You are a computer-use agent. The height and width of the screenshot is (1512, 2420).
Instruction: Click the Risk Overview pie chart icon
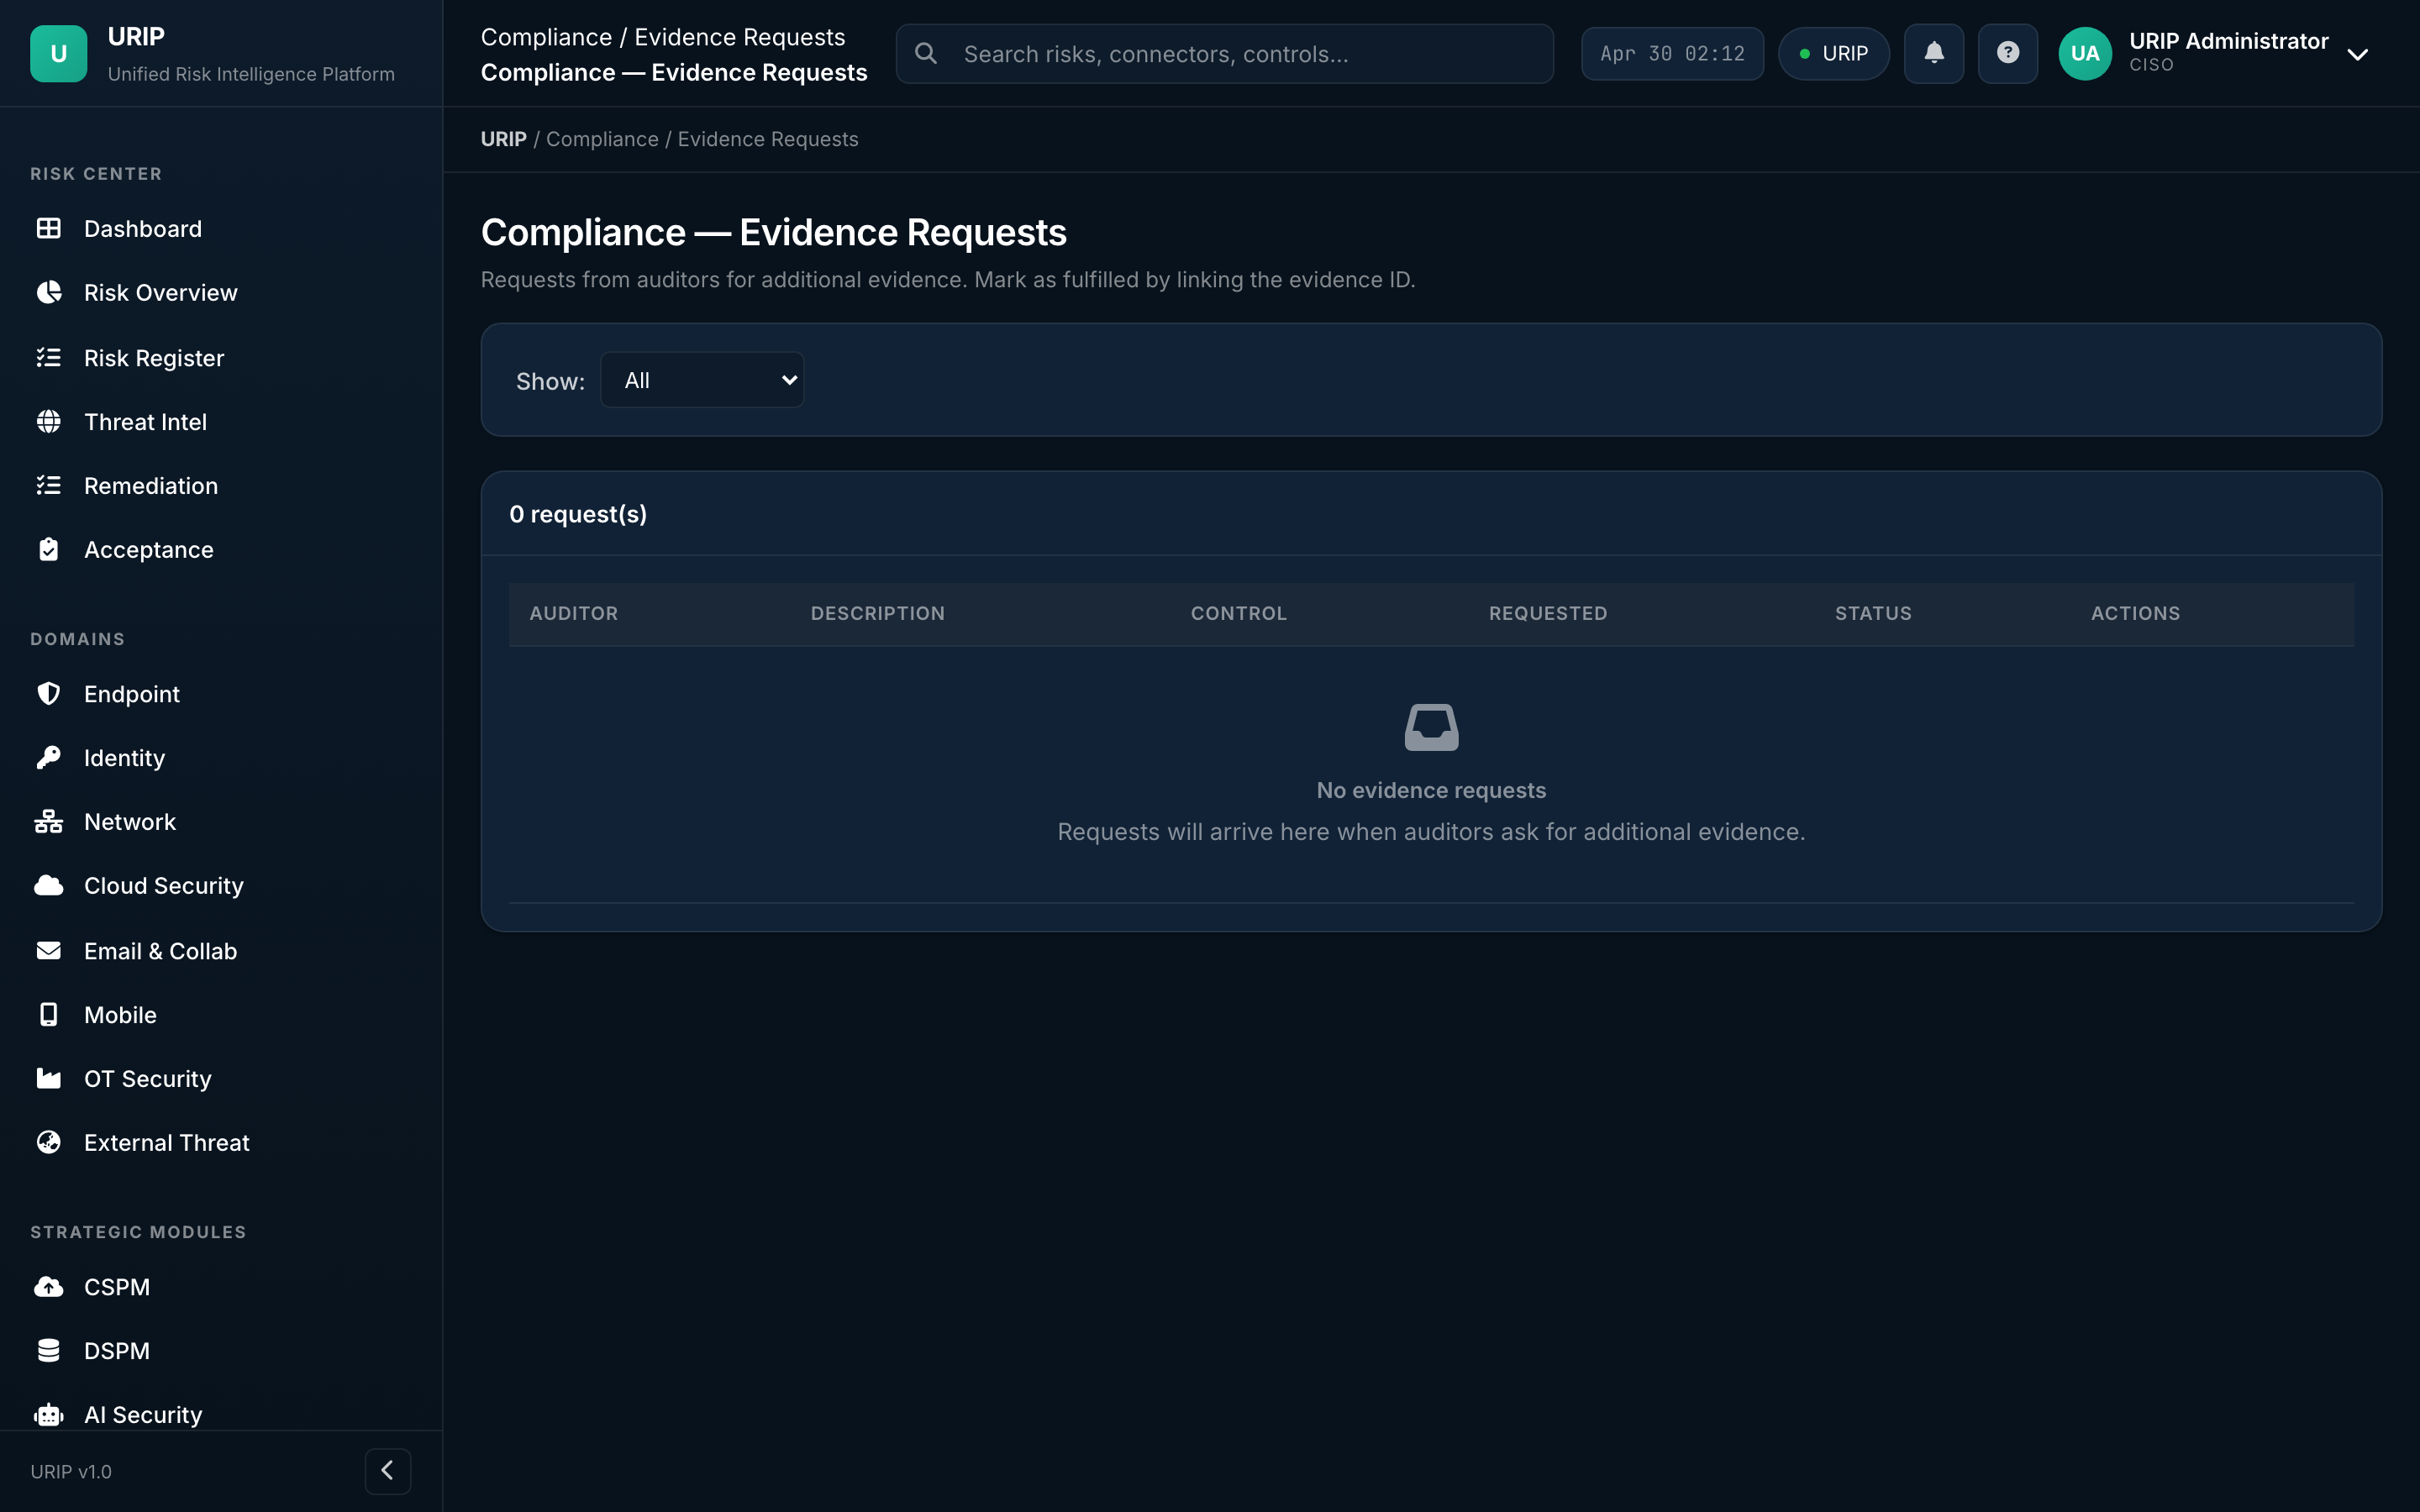tap(48, 293)
